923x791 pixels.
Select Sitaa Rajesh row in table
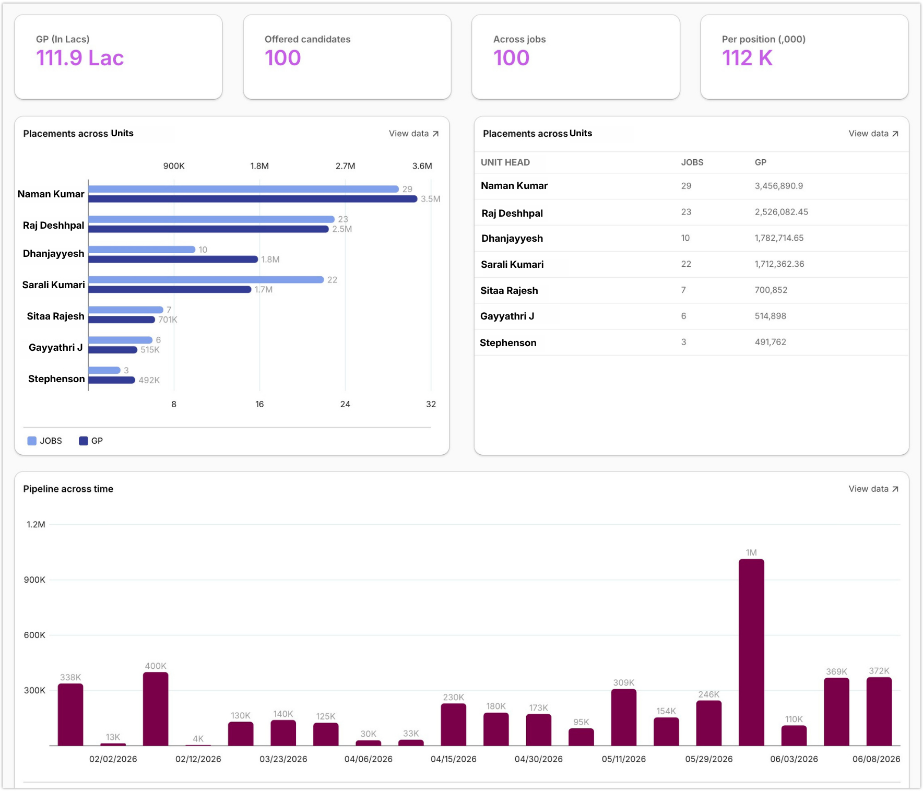click(x=691, y=290)
